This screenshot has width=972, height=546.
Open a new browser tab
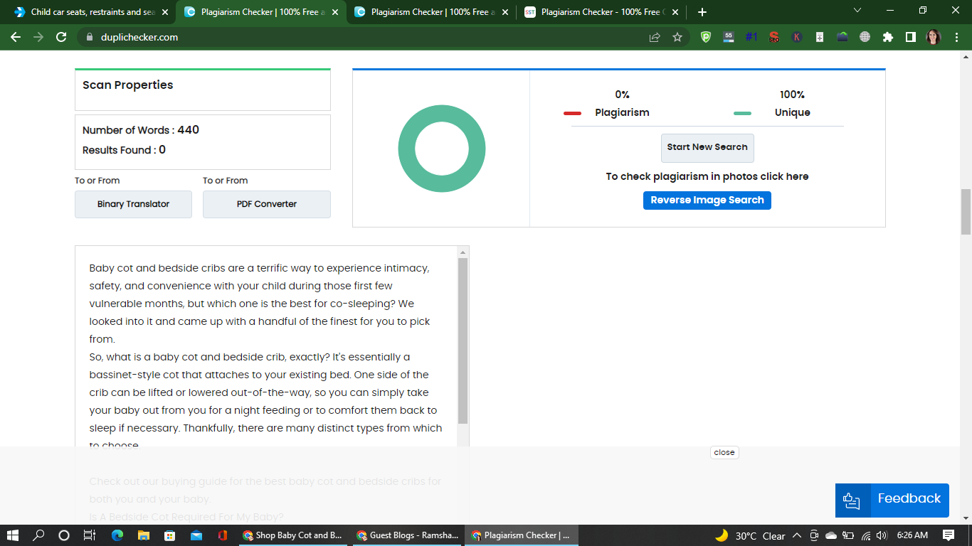pyautogui.click(x=702, y=12)
